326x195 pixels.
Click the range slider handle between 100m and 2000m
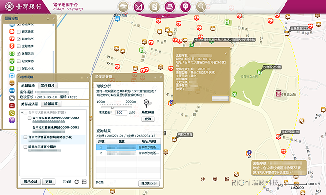tap(112, 107)
